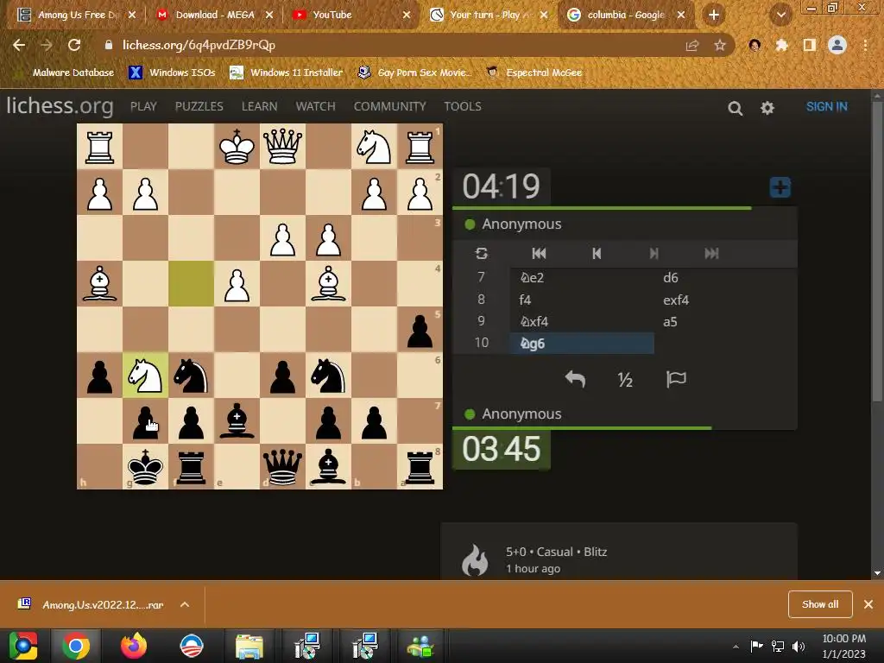Open the LEARN menu
Image resolution: width=884 pixels, height=663 pixels.
click(x=259, y=106)
